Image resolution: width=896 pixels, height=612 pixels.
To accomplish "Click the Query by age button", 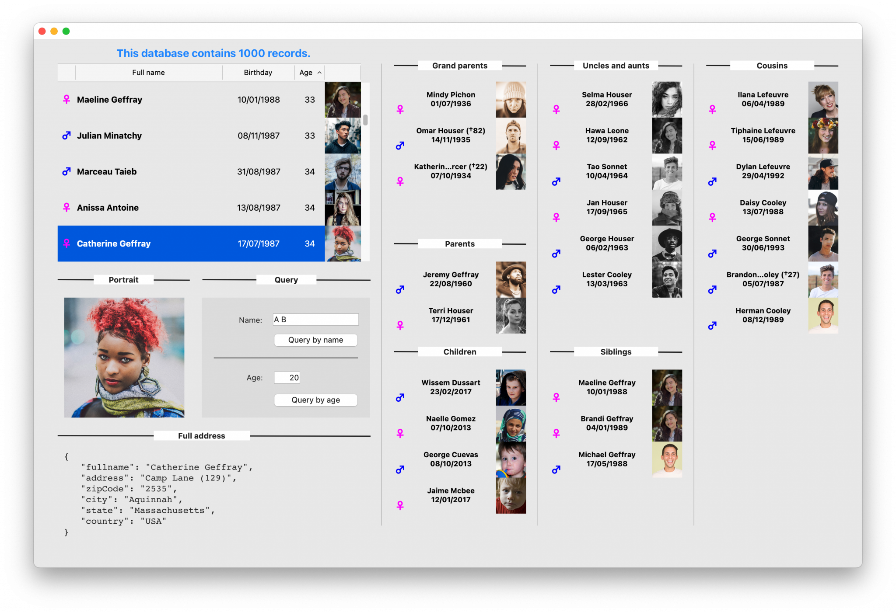I will 315,400.
